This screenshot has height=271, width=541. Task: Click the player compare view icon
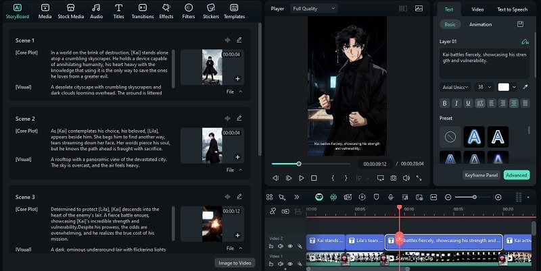pos(402,9)
